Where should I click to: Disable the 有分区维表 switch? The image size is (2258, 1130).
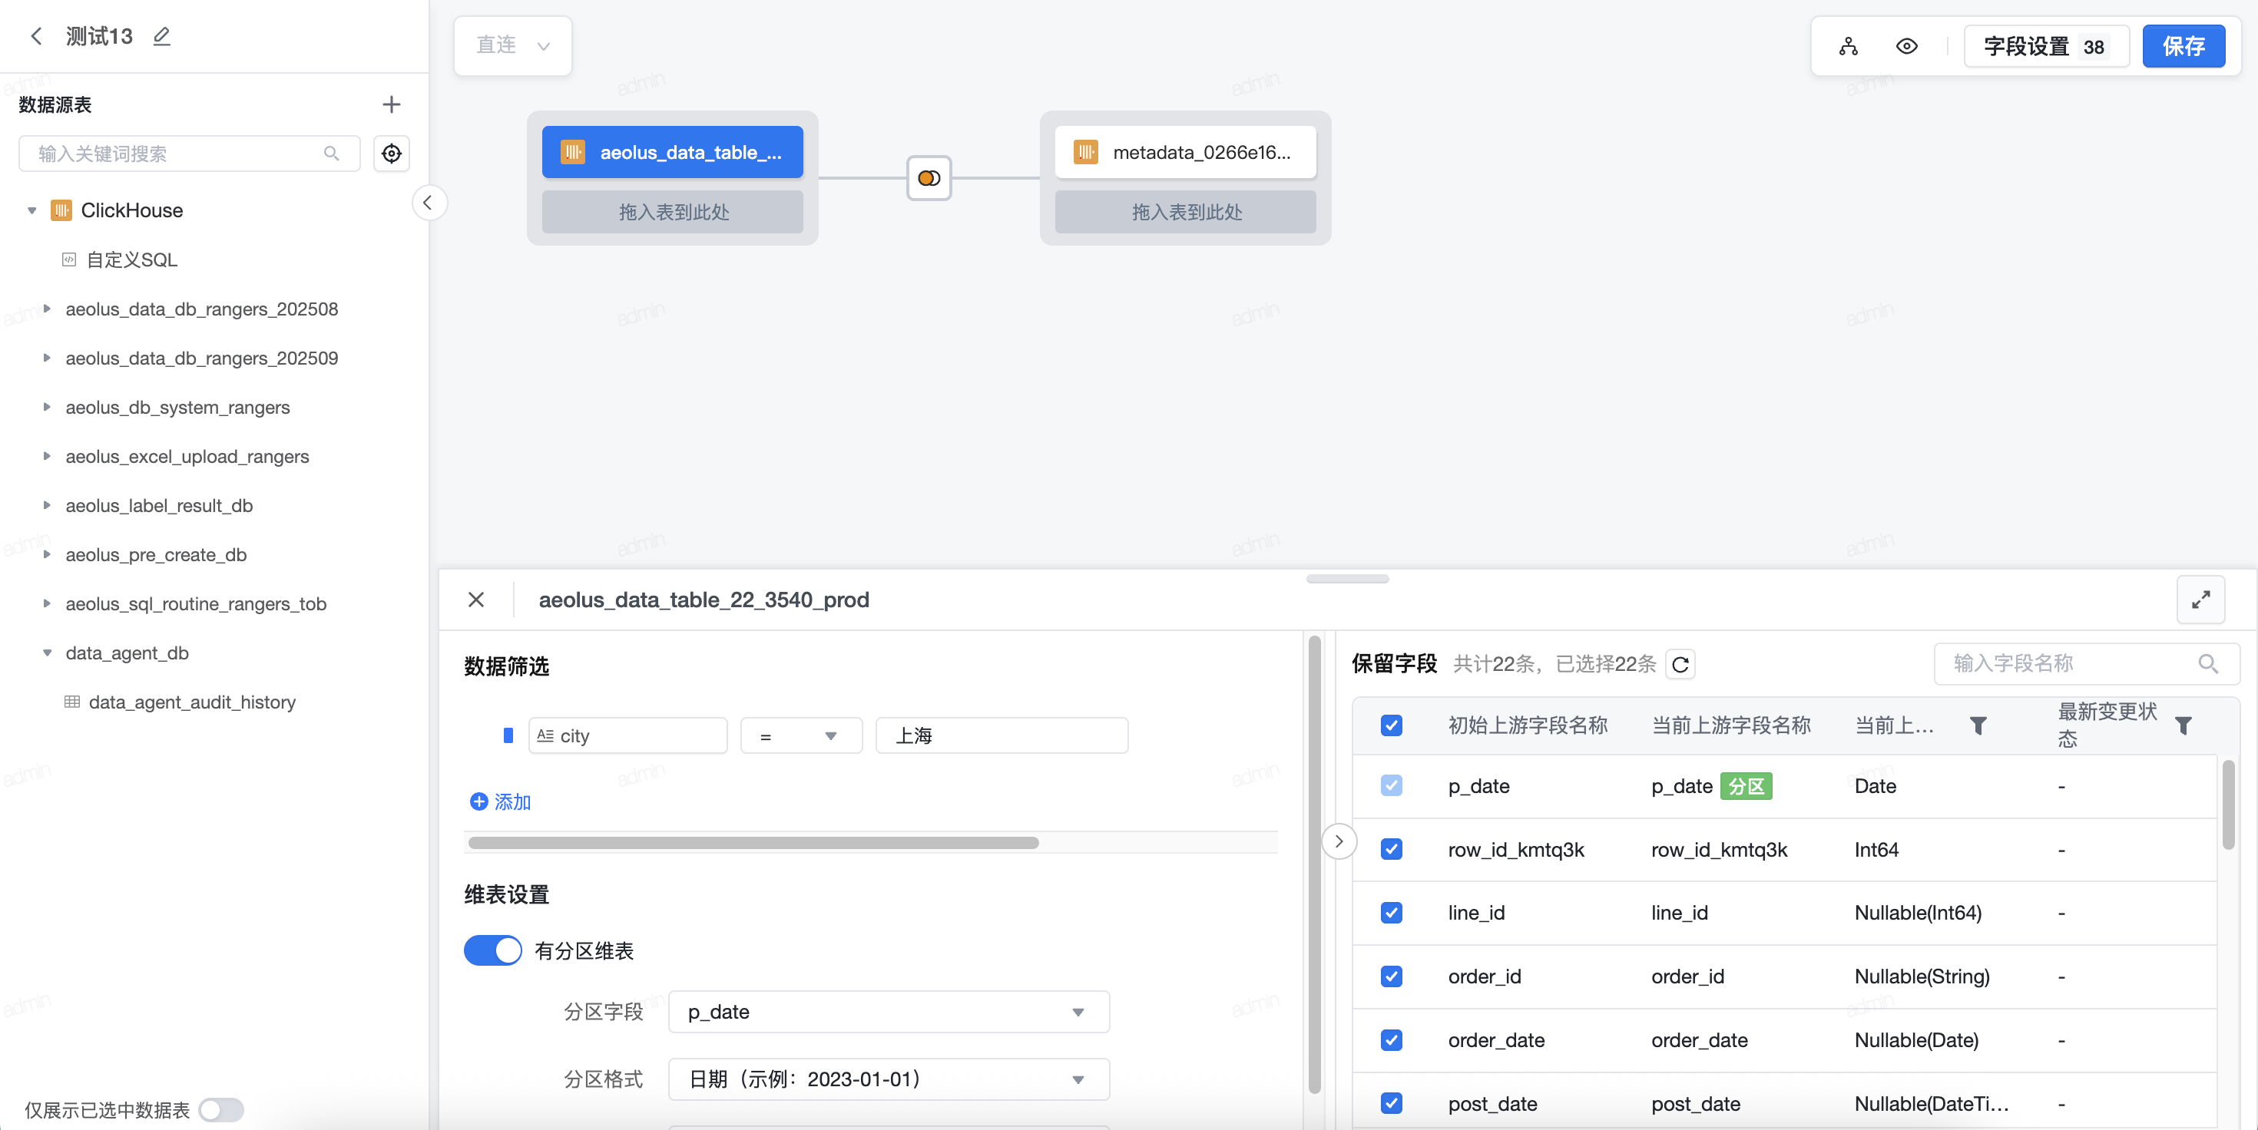tap(492, 950)
